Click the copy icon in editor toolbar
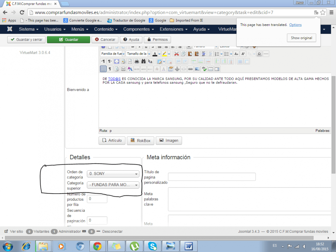The image size is (336, 252). (x=183, y=54)
